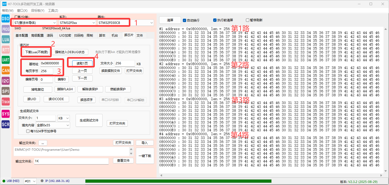
Task: Click the H7 application icon in title bar
Action: click(x=4, y=4)
